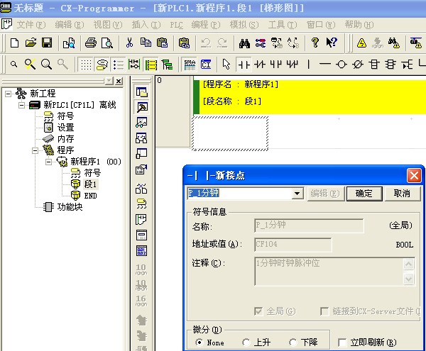
Task: Select the horizontal line drawing tool
Action: pos(325,64)
